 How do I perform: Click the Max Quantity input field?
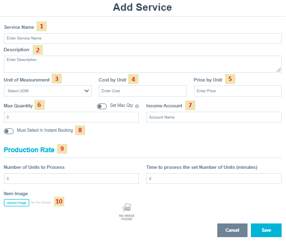click(71, 117)
